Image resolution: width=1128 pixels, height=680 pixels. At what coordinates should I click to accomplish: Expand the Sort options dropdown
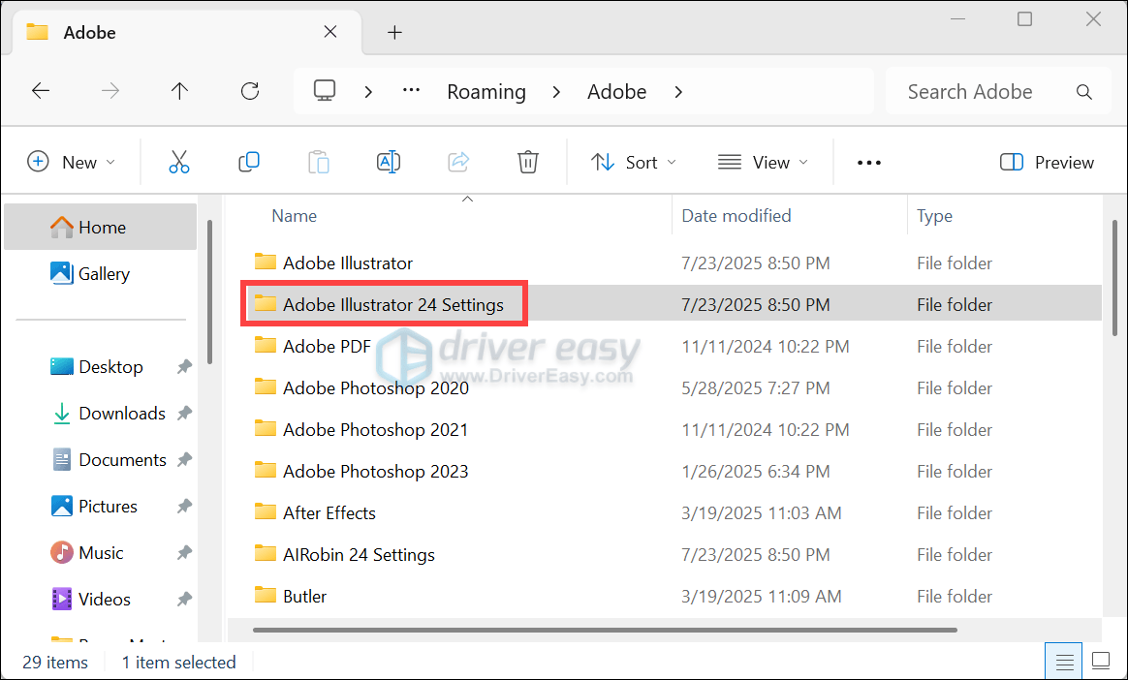coord(634,163)
